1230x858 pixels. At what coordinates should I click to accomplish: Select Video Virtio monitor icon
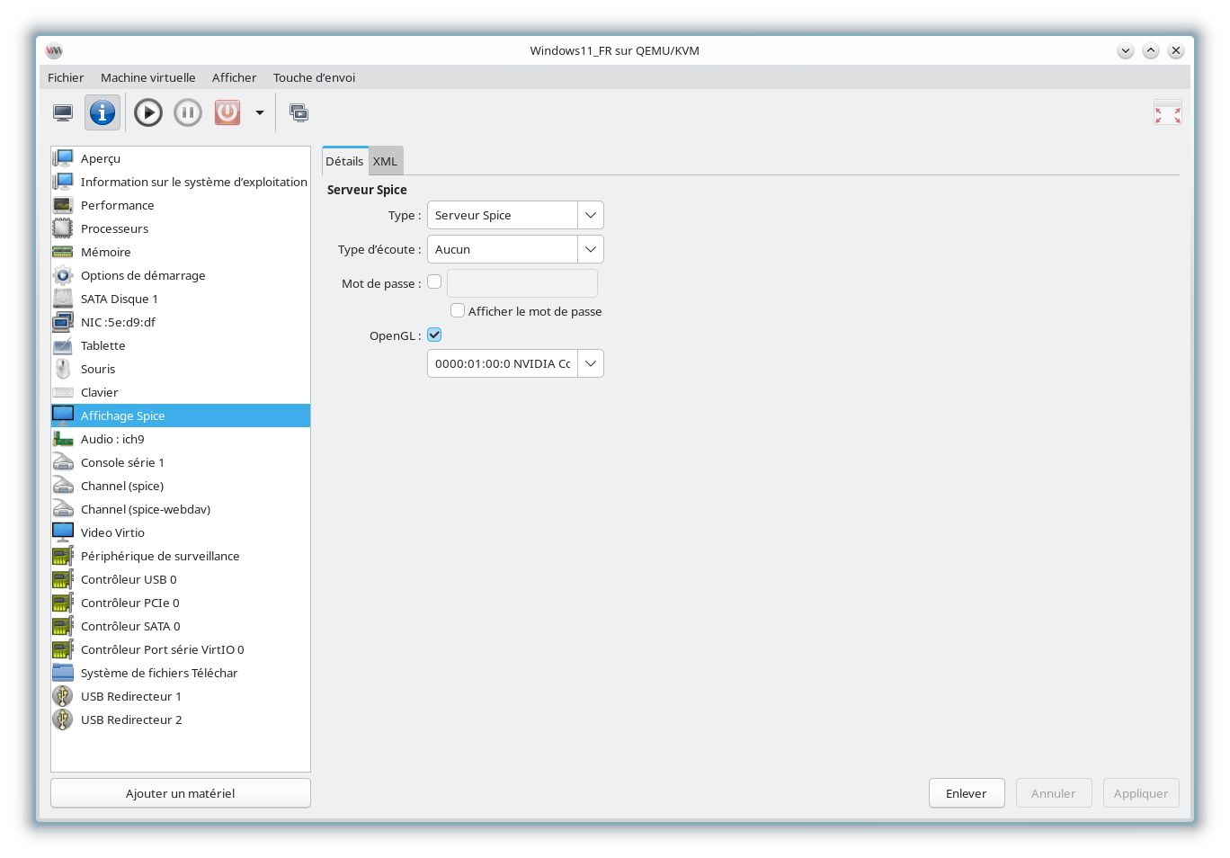point(63,532)
